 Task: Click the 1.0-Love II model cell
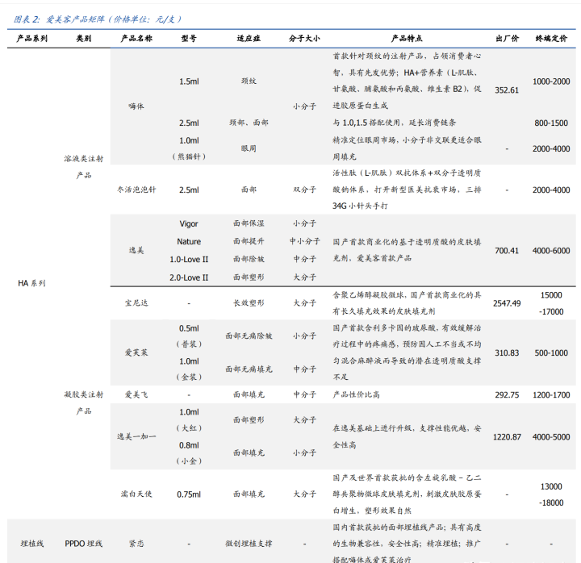pyautogui.click(x=189, y=259)
